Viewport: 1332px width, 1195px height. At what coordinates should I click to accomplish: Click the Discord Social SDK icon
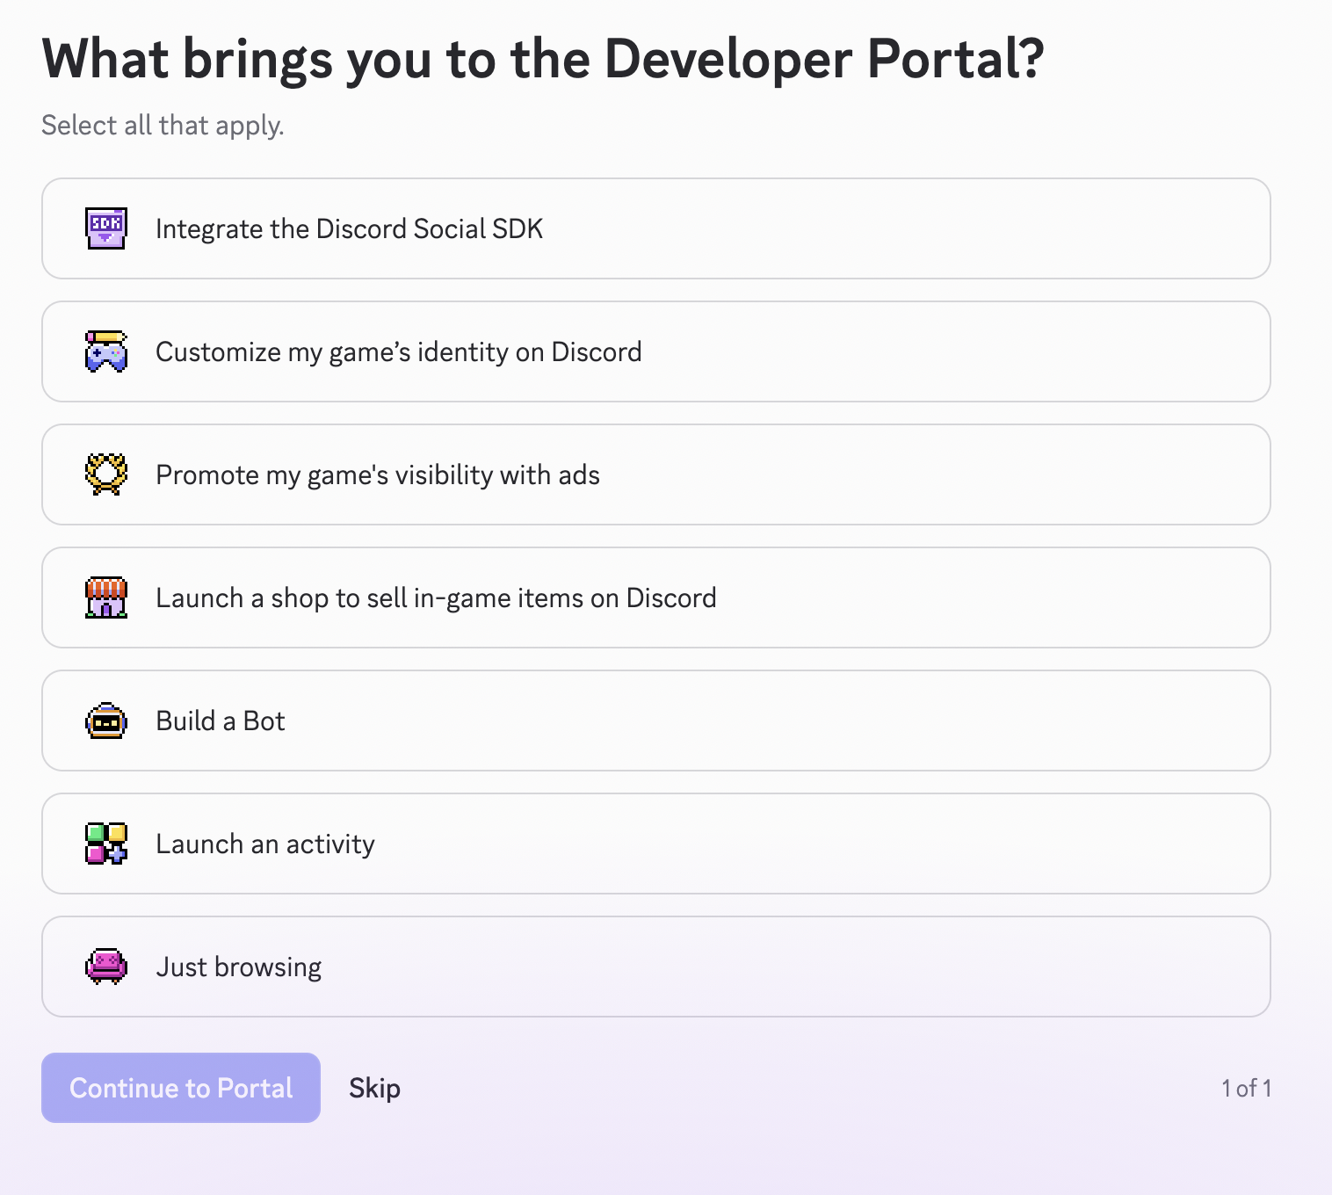105,228
